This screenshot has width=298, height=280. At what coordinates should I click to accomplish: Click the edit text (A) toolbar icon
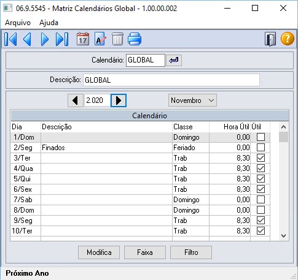[100, 39]
